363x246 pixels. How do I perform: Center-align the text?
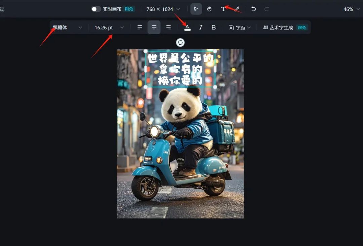[x=154, y=27]
